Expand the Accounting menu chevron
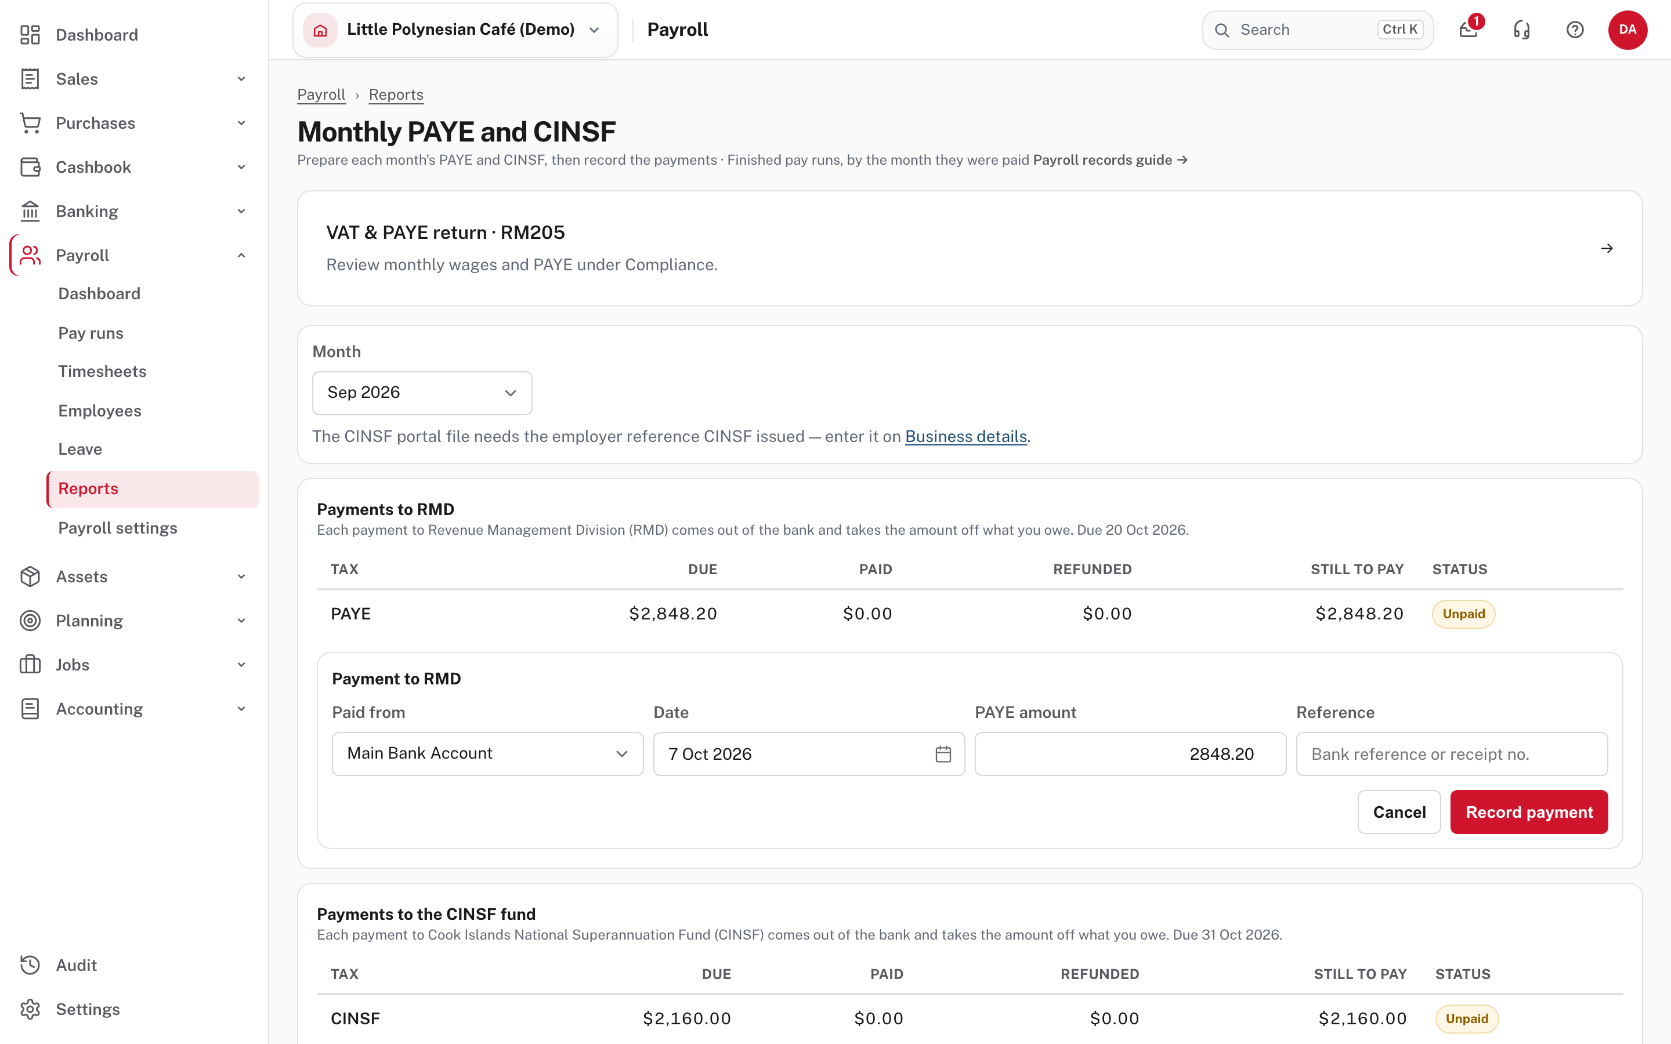The height and width of the screenshot is (1044, 1671). tap(241, 709)
